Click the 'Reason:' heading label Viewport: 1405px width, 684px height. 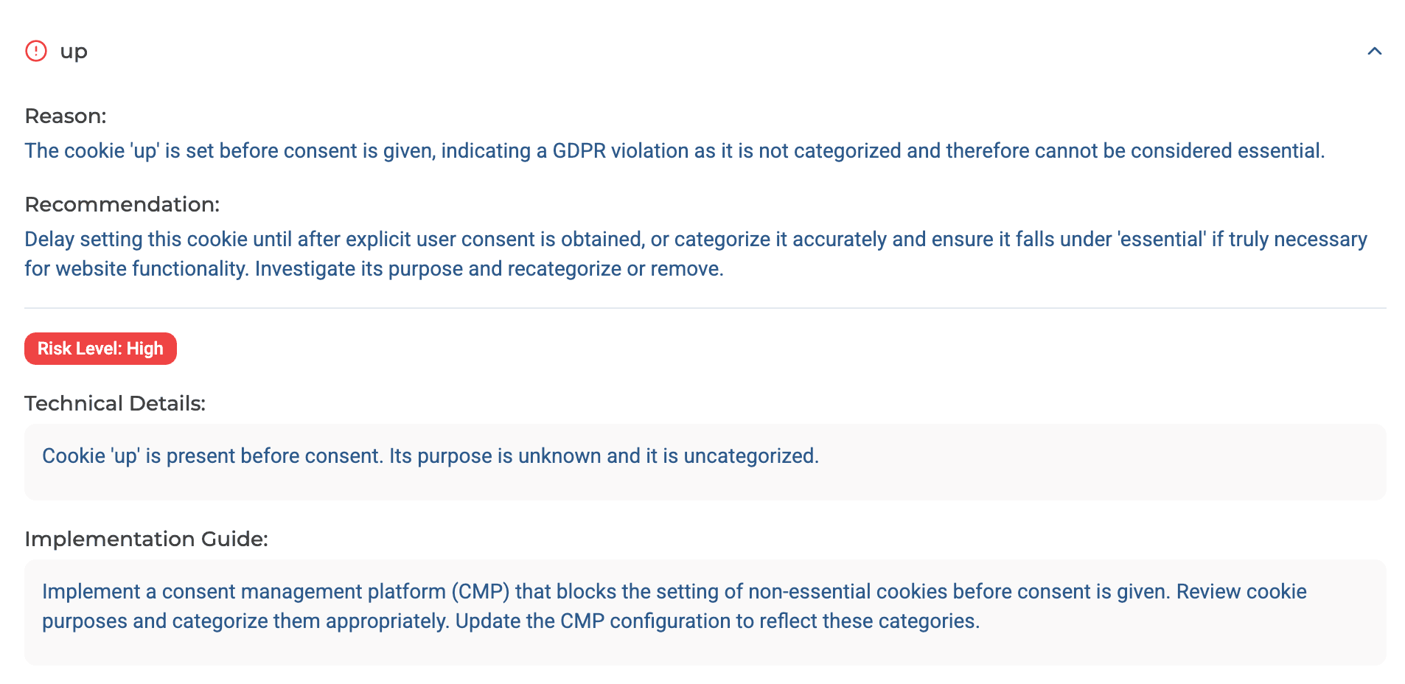coord(66,116)
